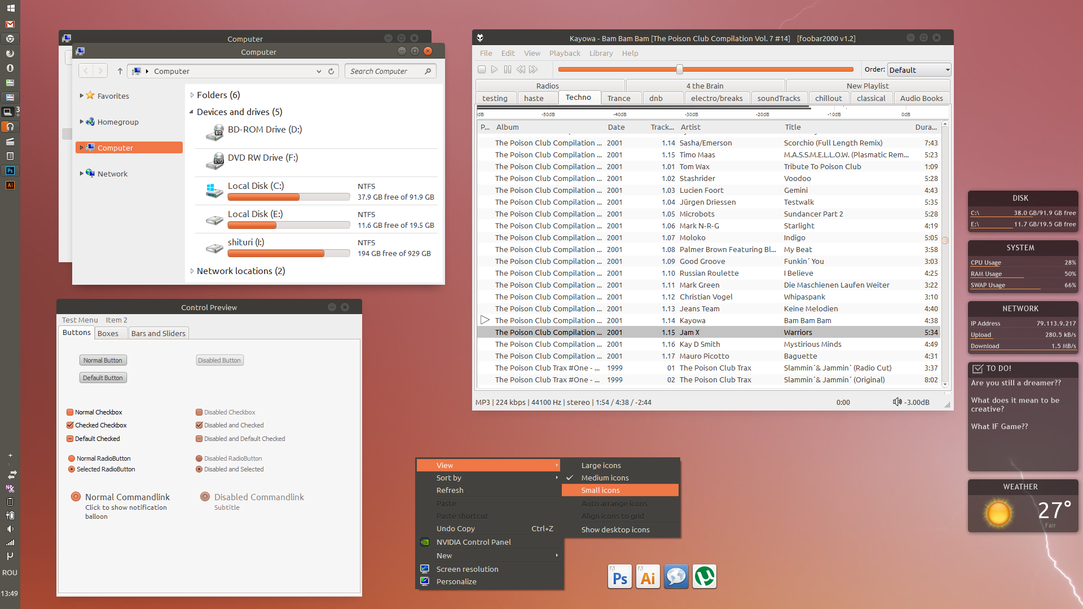Open Photoshop from the left taskbar
This screenshot has width=1083, height=609.
[x=10, y=171]
